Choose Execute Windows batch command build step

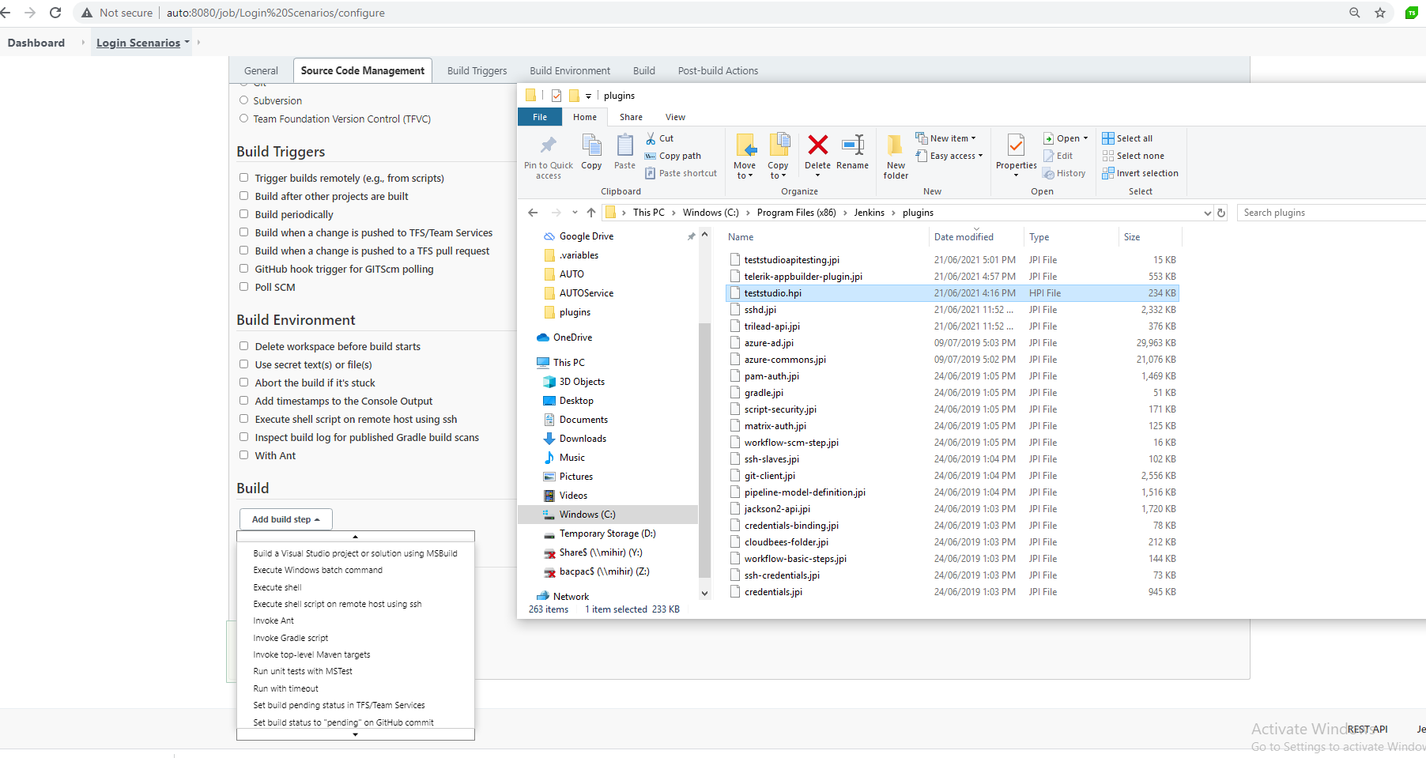point(318,570)
